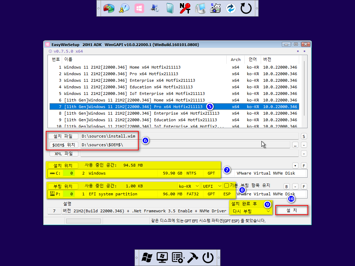This screenshot has height=266, width=355.
Task: Open the laptop with gear icon
Action: coord(155,8)
